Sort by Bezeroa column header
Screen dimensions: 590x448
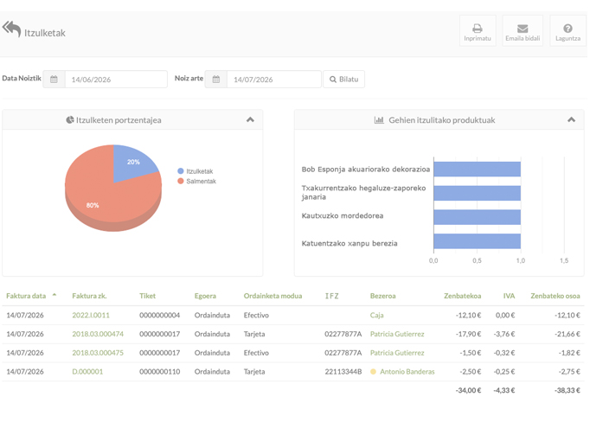click(382, 296)
